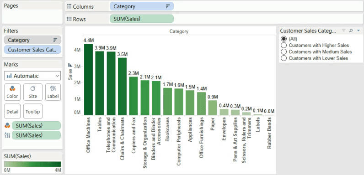Click SUM(Sales) label pill in Marks card
The image size is (364, 175).
tap(36, 135)
